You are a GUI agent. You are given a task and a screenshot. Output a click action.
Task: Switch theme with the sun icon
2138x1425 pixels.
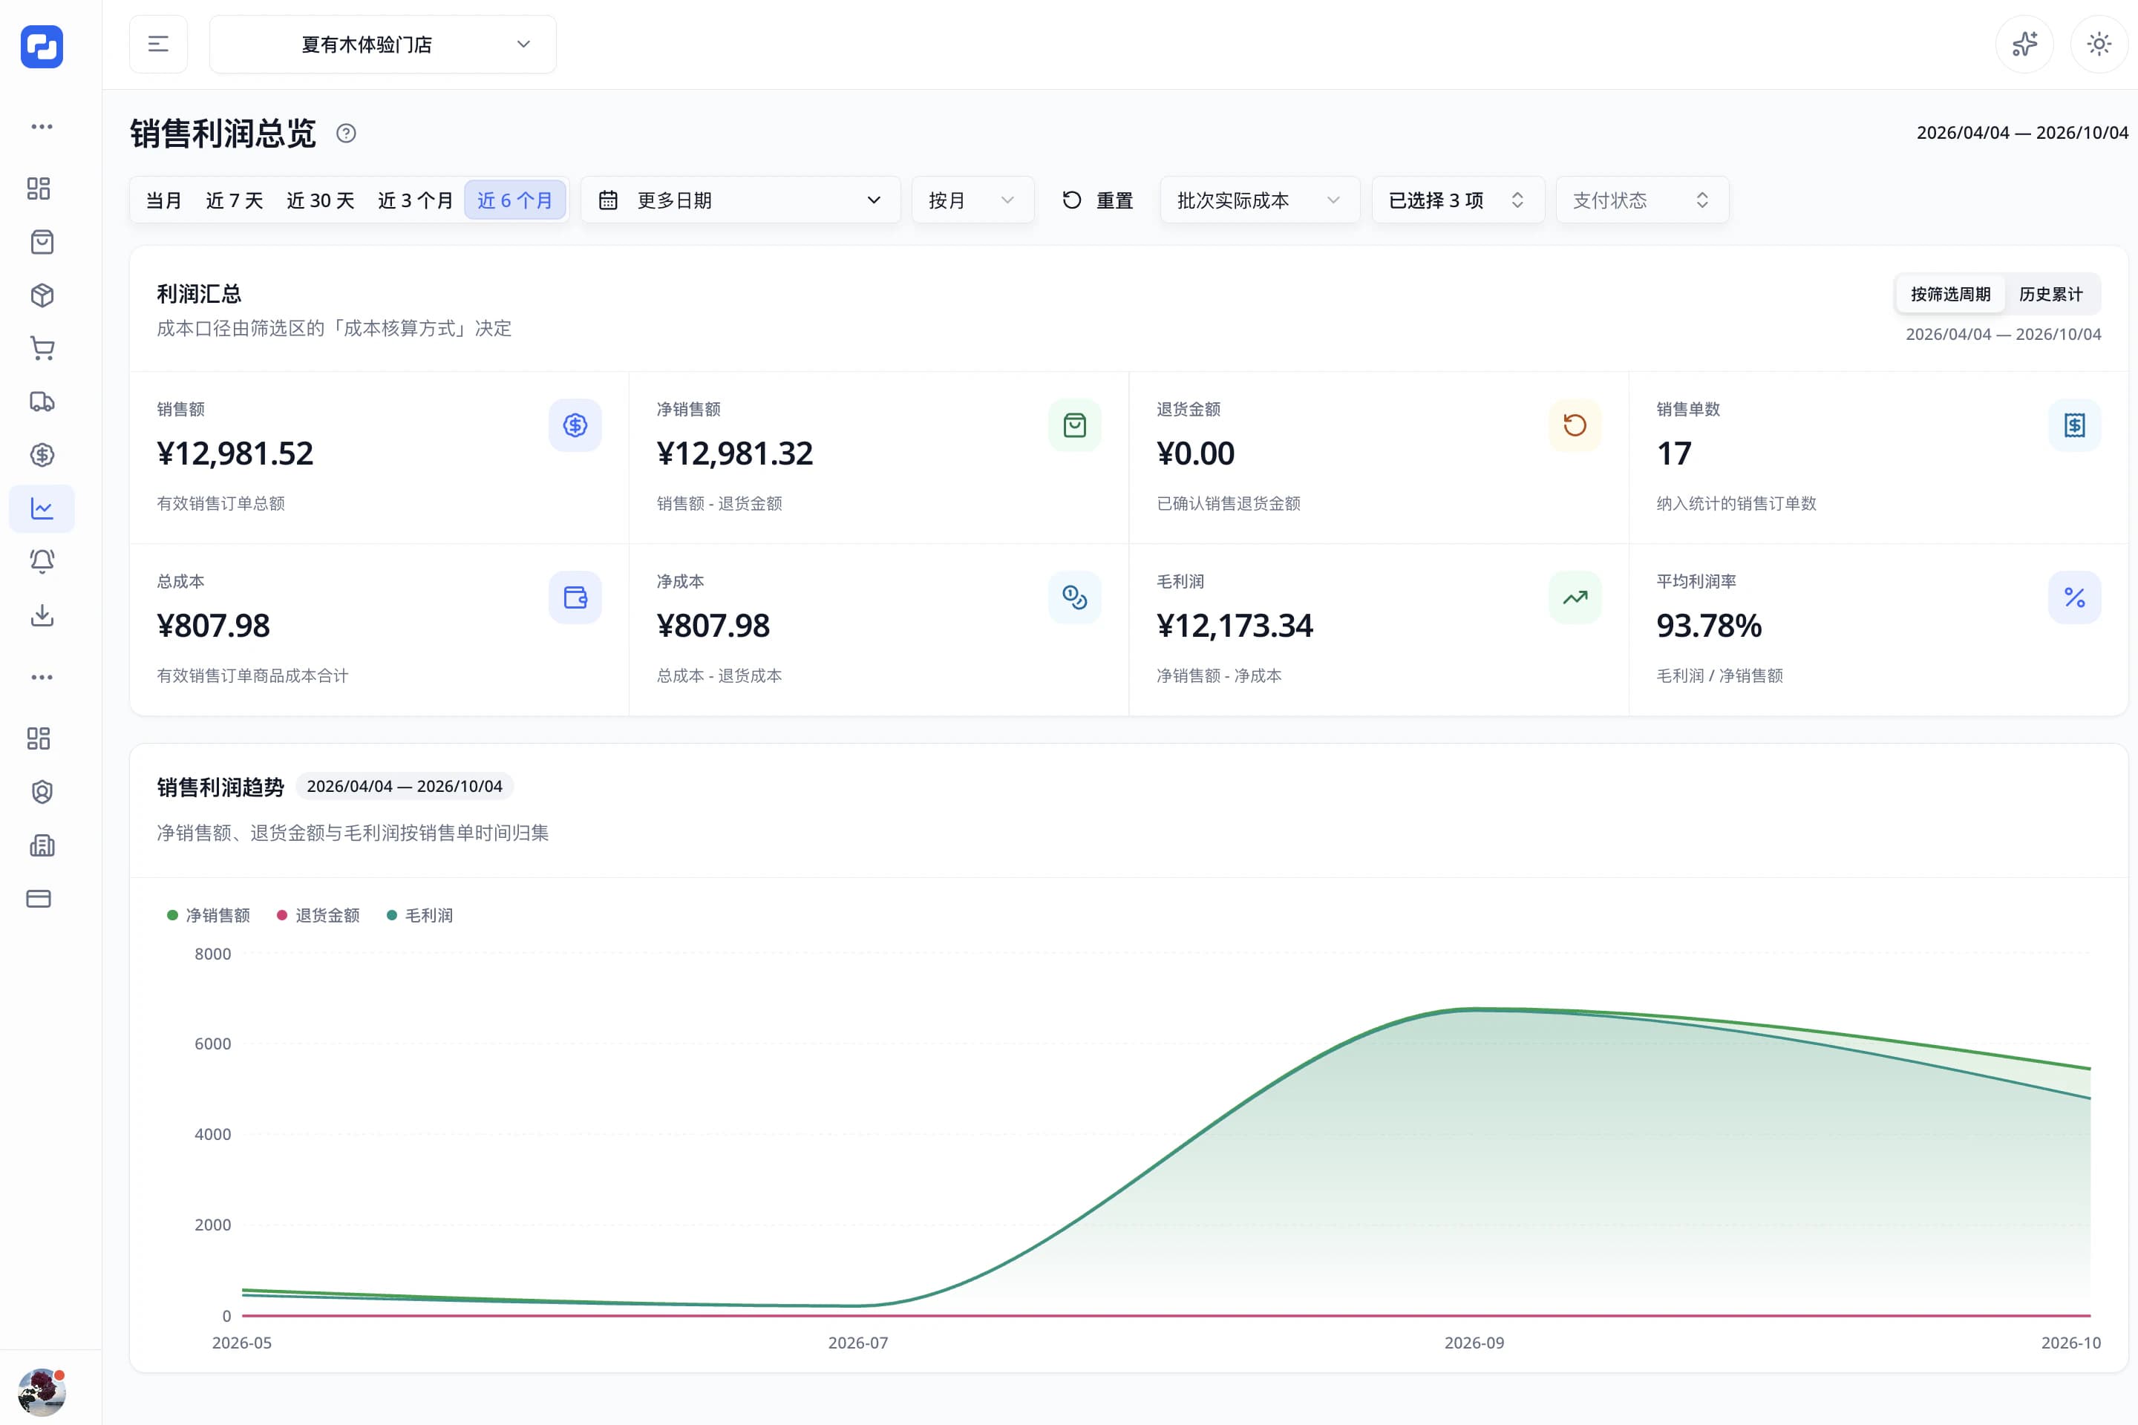(x=2099, y=45)
